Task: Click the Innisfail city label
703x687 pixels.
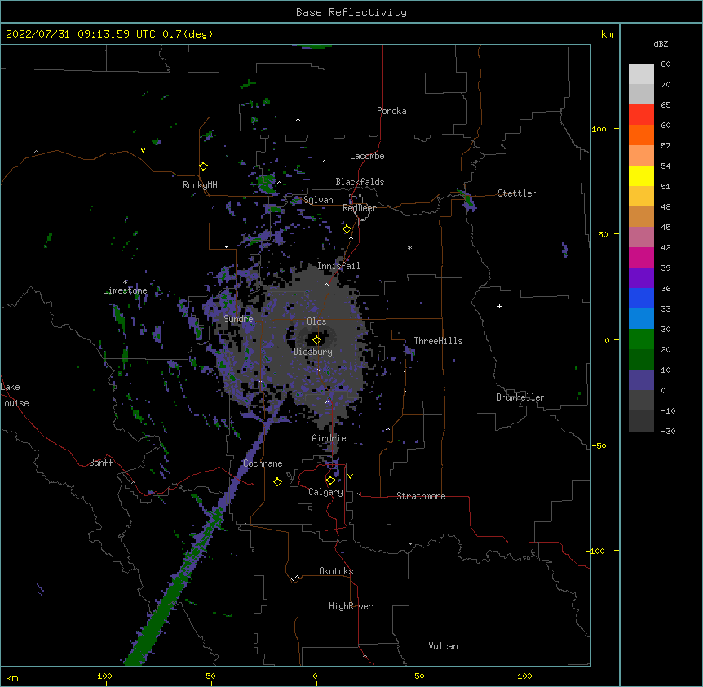Action: click(338, 266)
